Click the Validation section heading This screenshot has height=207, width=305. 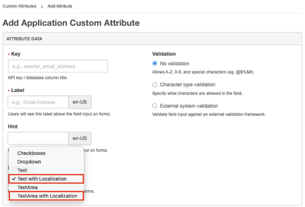pyautogui.click(x=164, y=54)
